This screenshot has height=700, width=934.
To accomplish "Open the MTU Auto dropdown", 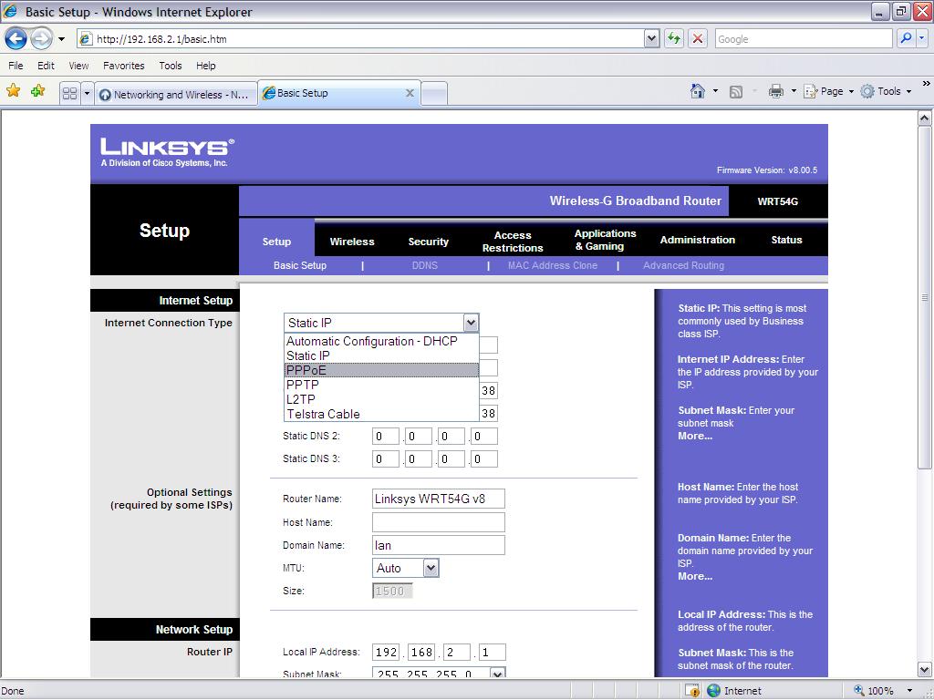I will (406, 568).
